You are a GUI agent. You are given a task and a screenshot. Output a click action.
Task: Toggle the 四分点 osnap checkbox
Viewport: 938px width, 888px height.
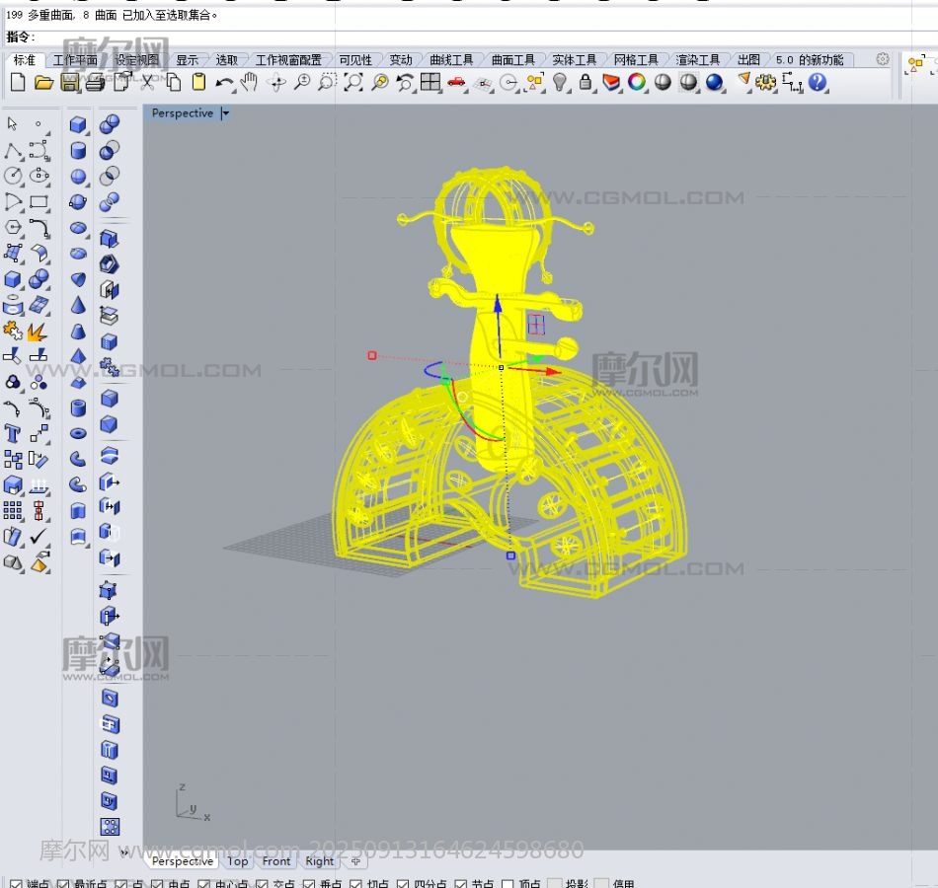point(403,883)
